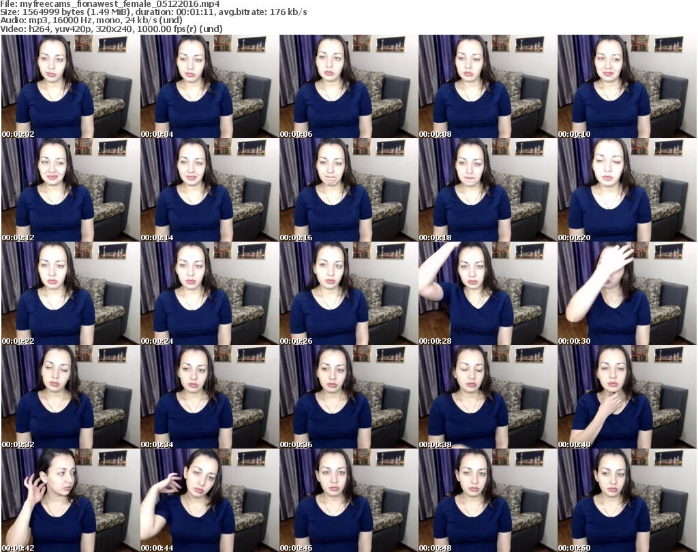Click the frame marked 00:00:50
698x552 pixels.
click(x=627, y=500)
